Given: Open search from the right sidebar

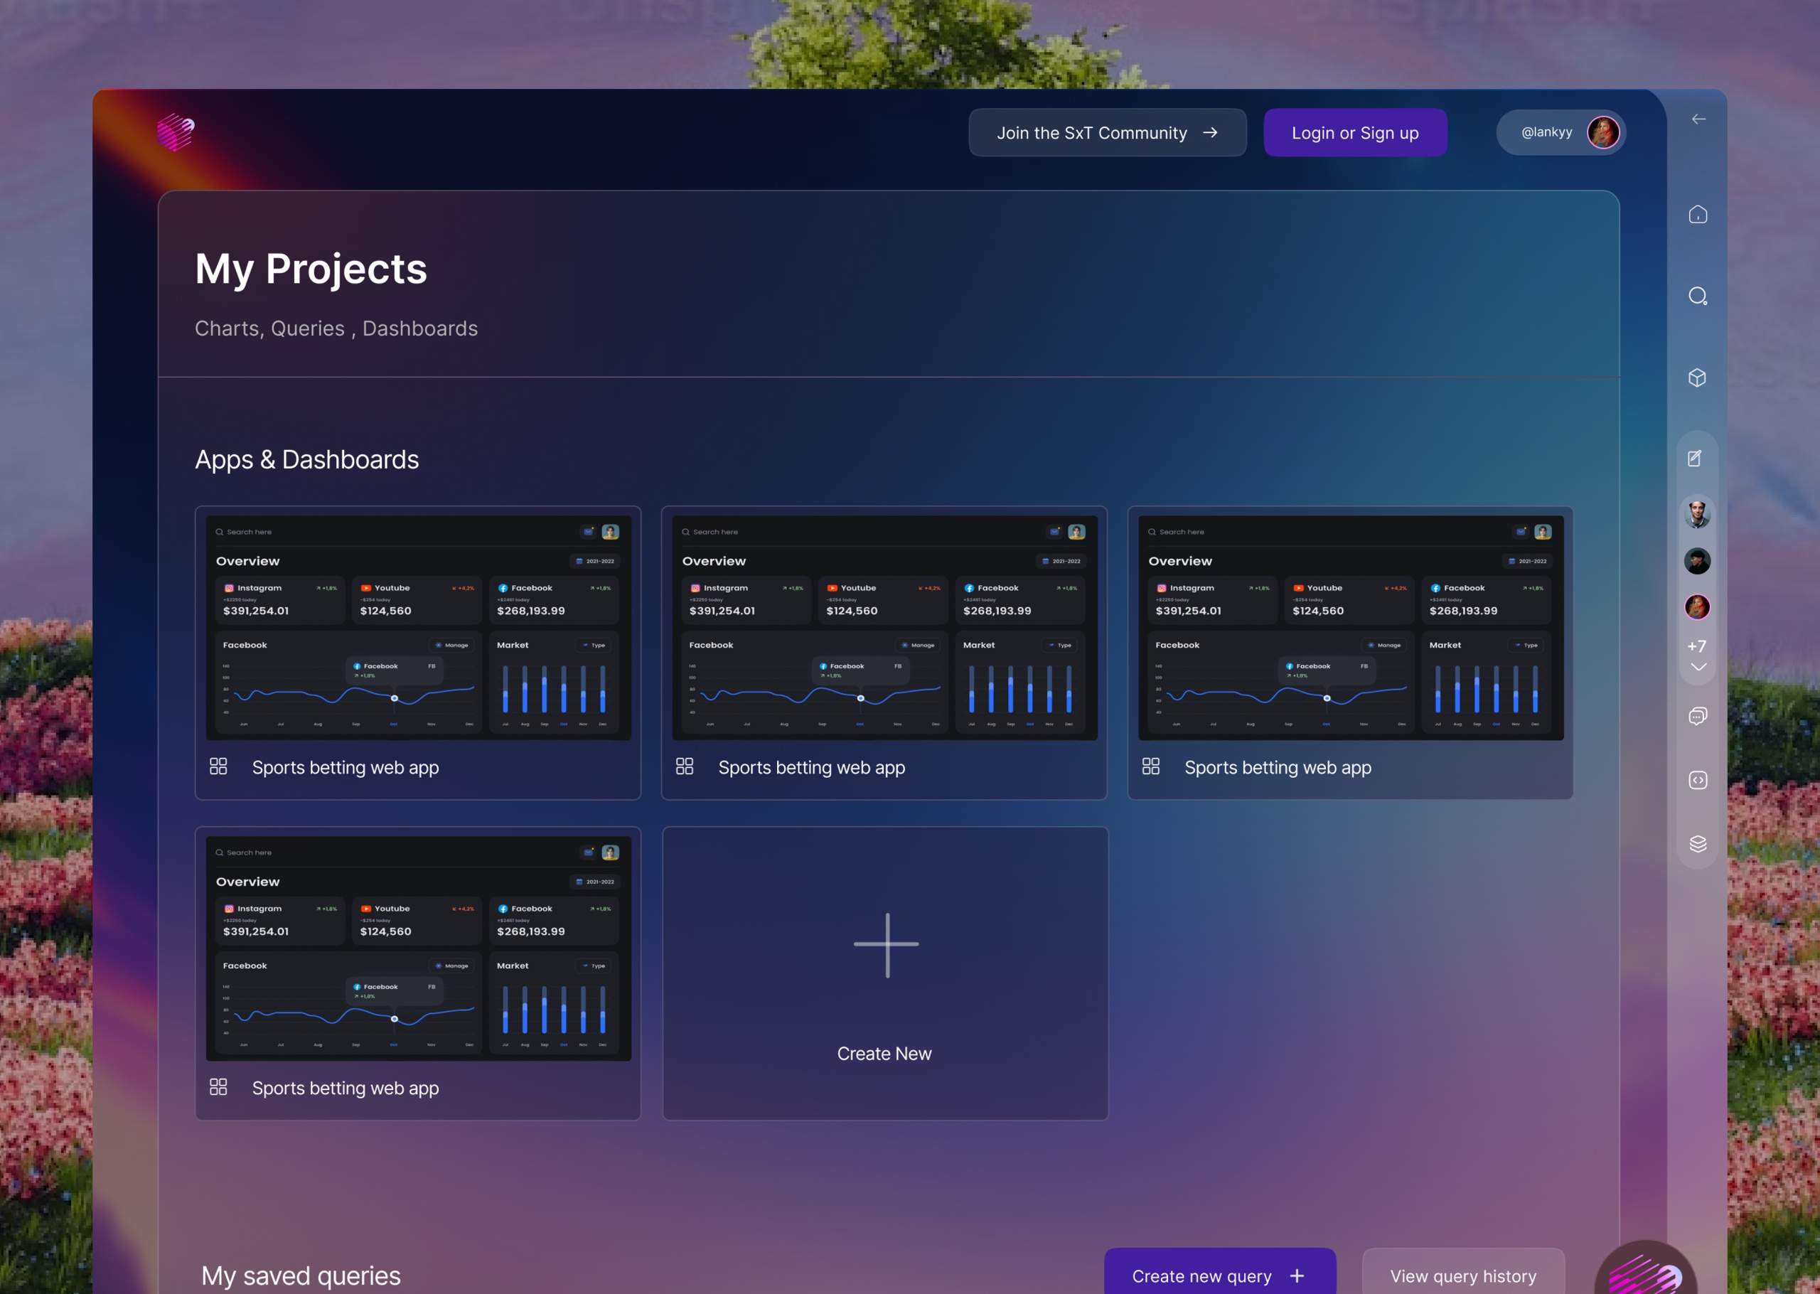Looking at the screenshot, I should click(x=1698, y=296).
